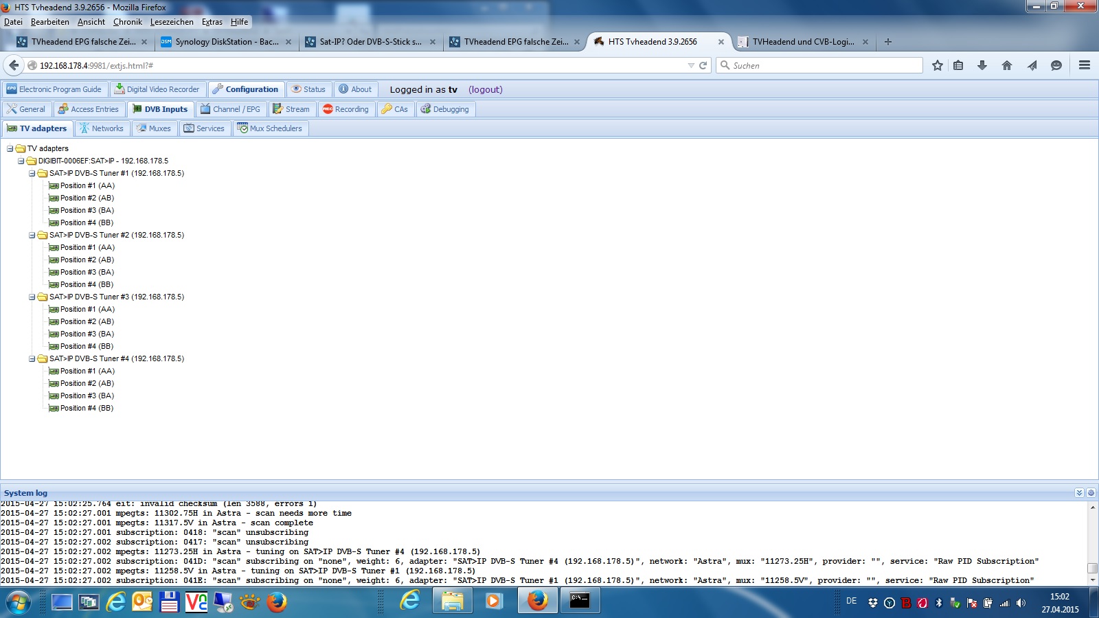Select Position #4 (BB) under Tuner #1
This screenshot has width=1099, height=618.
[x=87, y=222]
